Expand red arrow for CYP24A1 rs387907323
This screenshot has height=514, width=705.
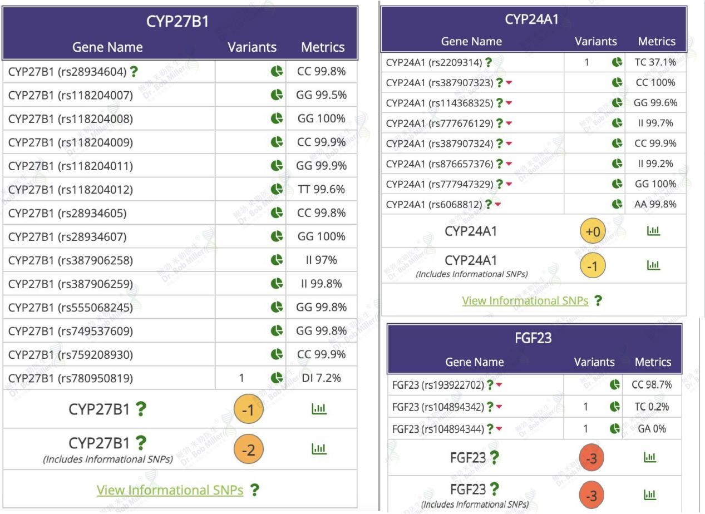pos(509,83)
